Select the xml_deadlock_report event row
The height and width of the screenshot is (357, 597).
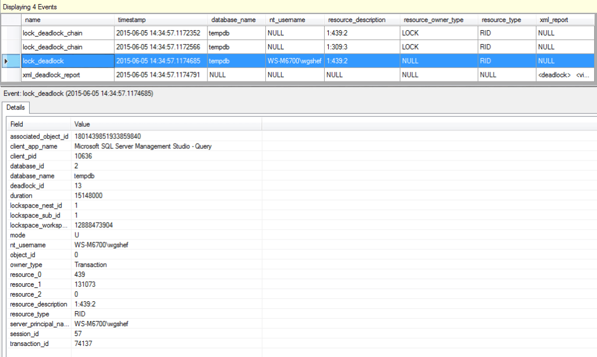pyautogui.click(x=58, y=74)
